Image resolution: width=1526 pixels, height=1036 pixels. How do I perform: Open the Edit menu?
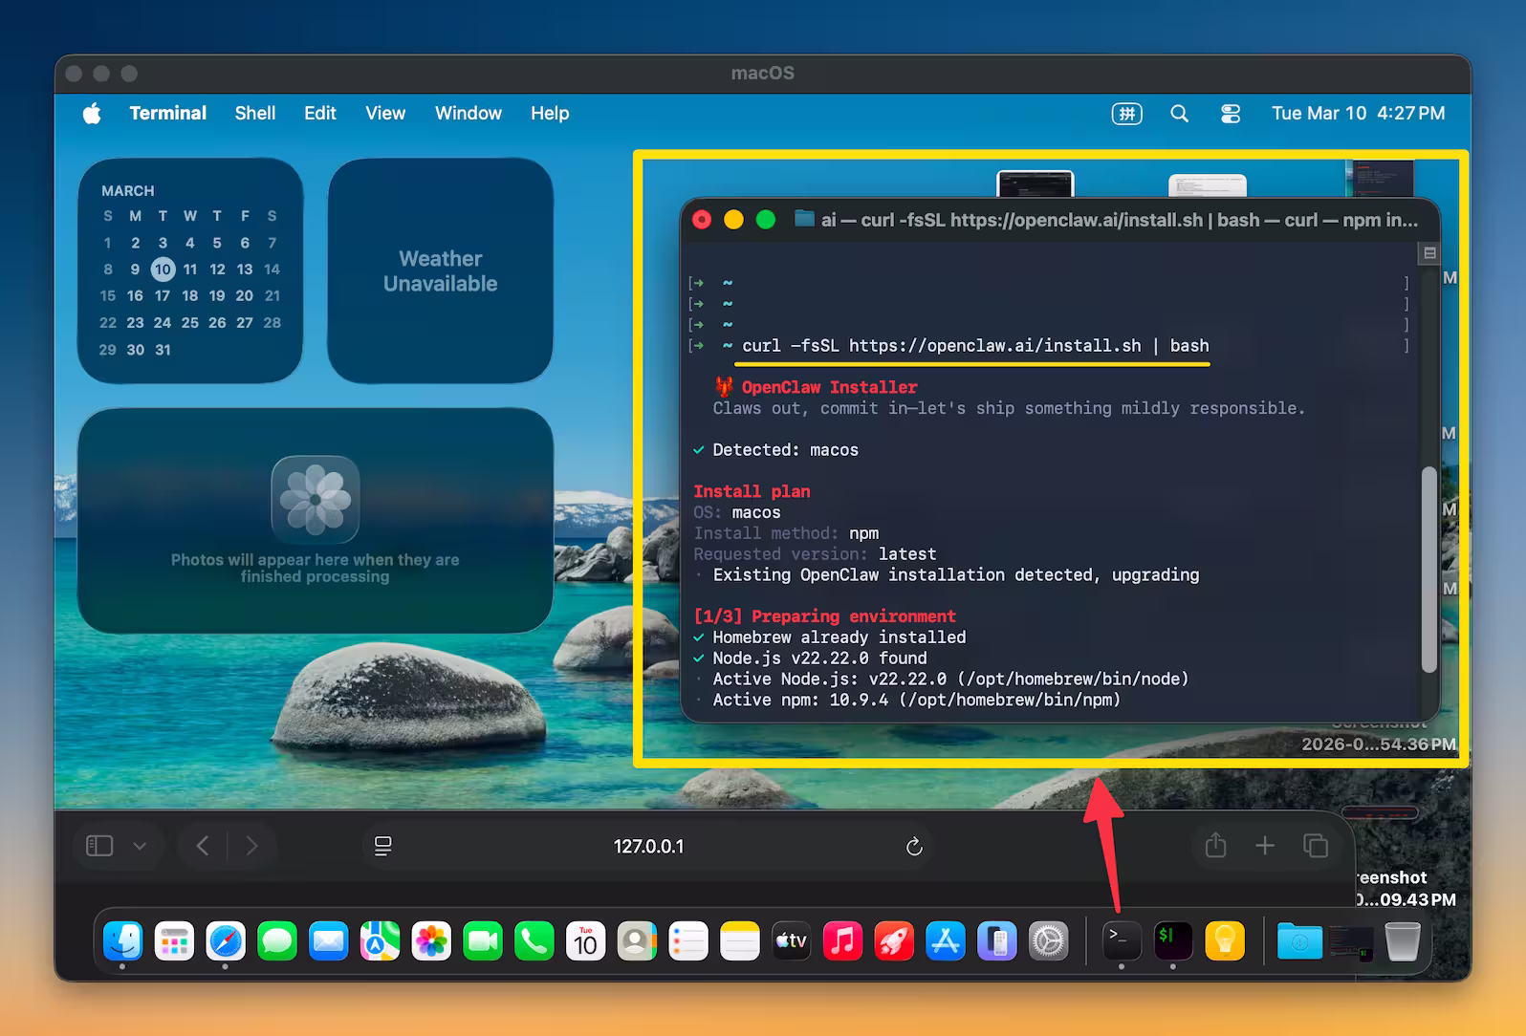(320, 113)
